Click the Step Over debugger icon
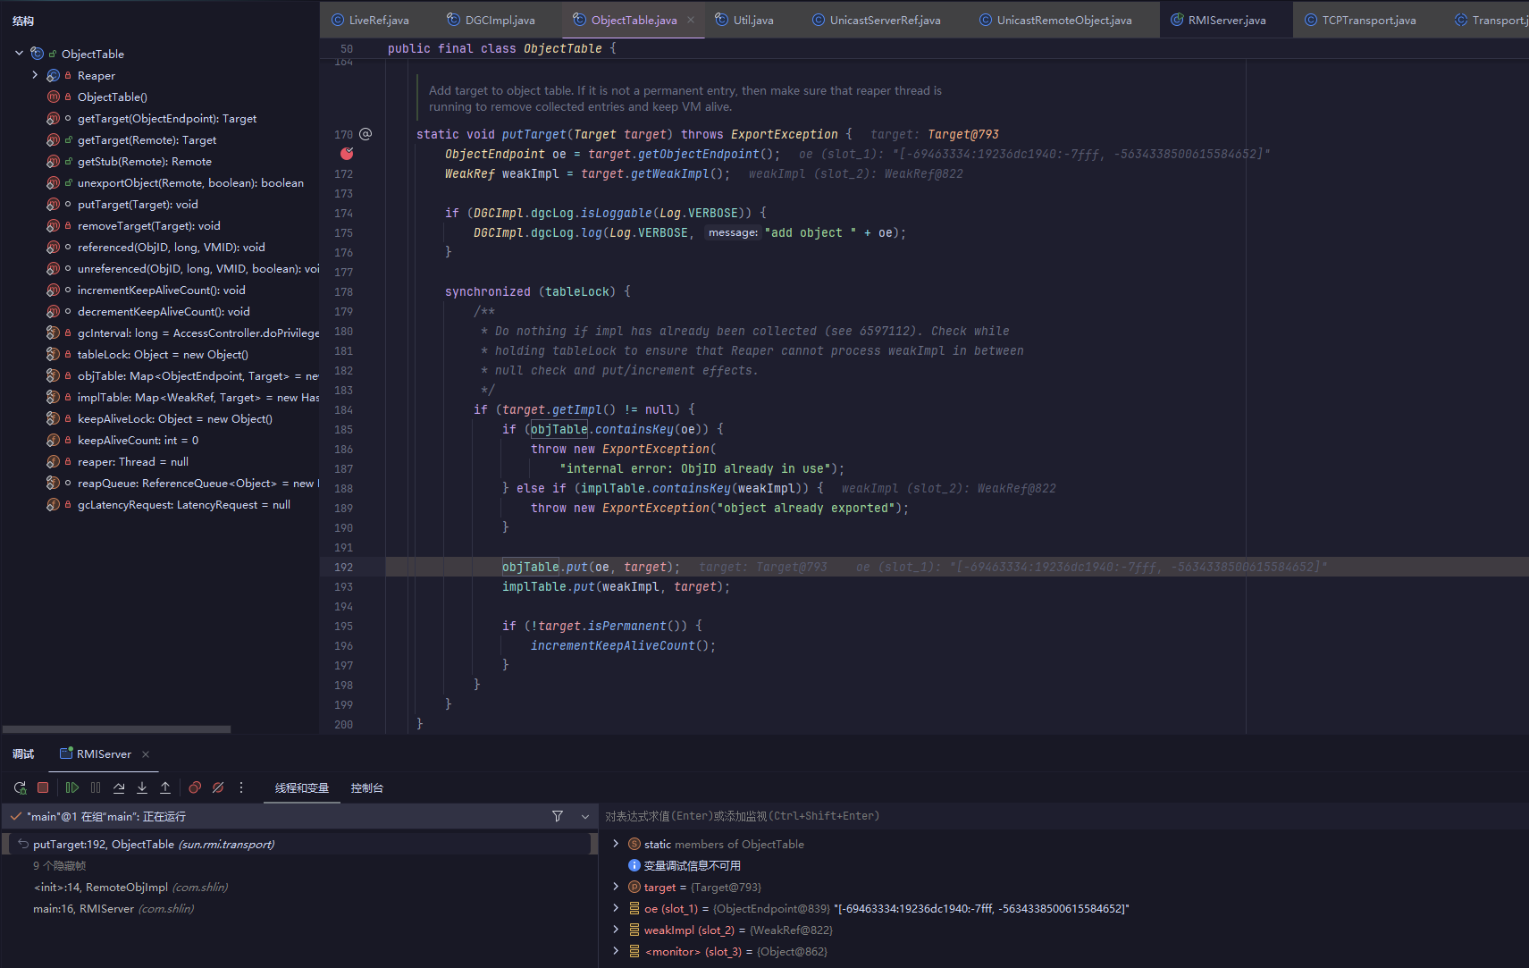 click(119, 787)
